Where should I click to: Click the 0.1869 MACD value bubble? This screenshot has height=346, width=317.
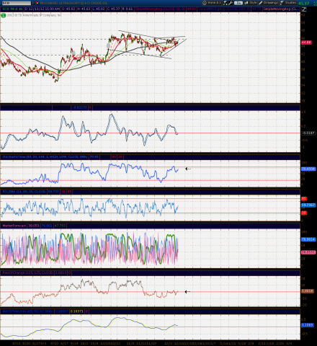pyautogui.click(x=308, y=325)
